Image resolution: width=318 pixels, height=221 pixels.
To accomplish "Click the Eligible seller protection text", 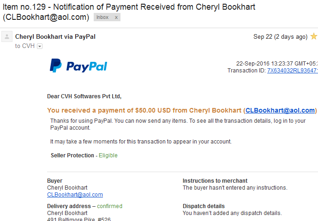I will [x=108, y=155].
